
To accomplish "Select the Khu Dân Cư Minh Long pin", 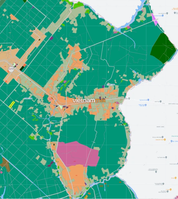I will pyautogui.click(x=168, y=192).
